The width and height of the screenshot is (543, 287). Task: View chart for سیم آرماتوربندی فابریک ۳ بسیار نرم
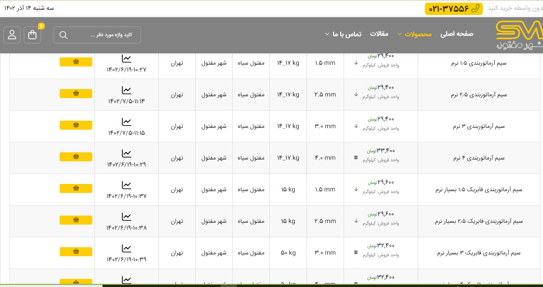pos(127,249)
